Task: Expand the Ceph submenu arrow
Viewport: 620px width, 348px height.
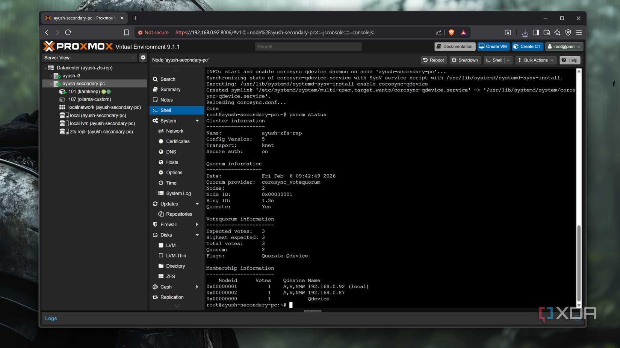Action: pos(197,287)
